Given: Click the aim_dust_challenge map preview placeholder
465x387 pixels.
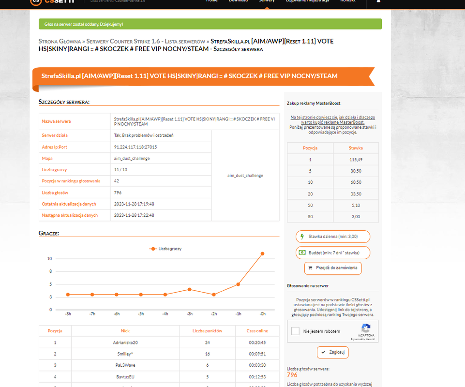Looking at the screenshot, I should coord(245,176).
